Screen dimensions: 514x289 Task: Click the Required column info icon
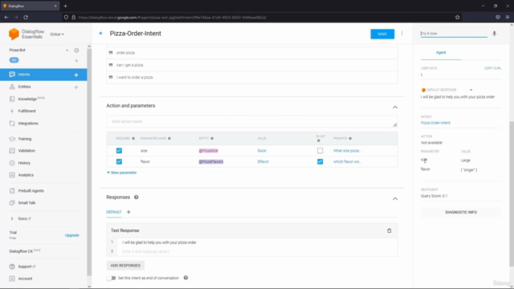[x=133, y=139]
